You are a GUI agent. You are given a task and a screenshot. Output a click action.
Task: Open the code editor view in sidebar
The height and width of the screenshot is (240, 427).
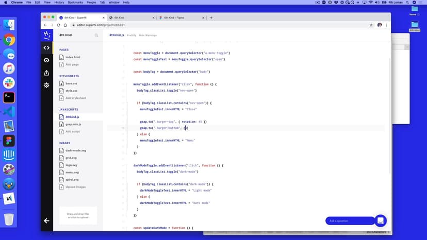[x=46, y=48]
